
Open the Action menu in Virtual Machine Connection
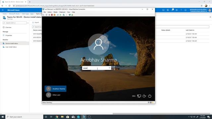(49, 12)
